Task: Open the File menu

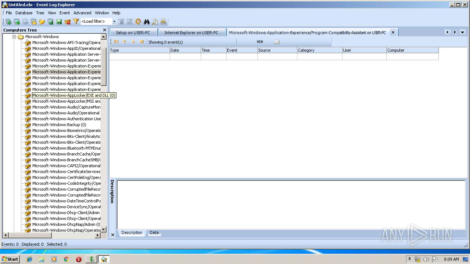Action: click(9, 13)
